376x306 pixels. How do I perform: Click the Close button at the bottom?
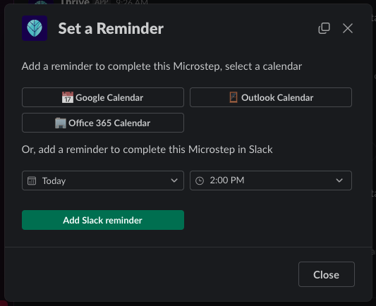[327, 274]
